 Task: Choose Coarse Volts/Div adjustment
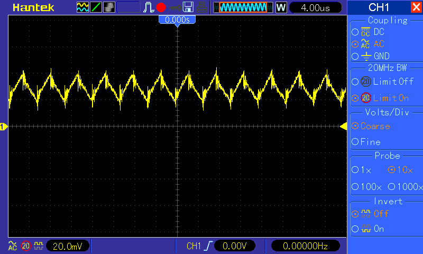click(x=371, y=126)
